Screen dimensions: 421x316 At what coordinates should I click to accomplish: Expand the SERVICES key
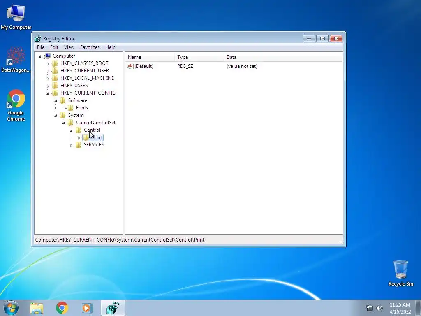(71, 145)
